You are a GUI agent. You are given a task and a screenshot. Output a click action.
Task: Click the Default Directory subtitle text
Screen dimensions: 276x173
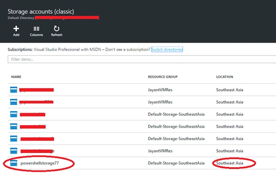[x=21, y=18]
